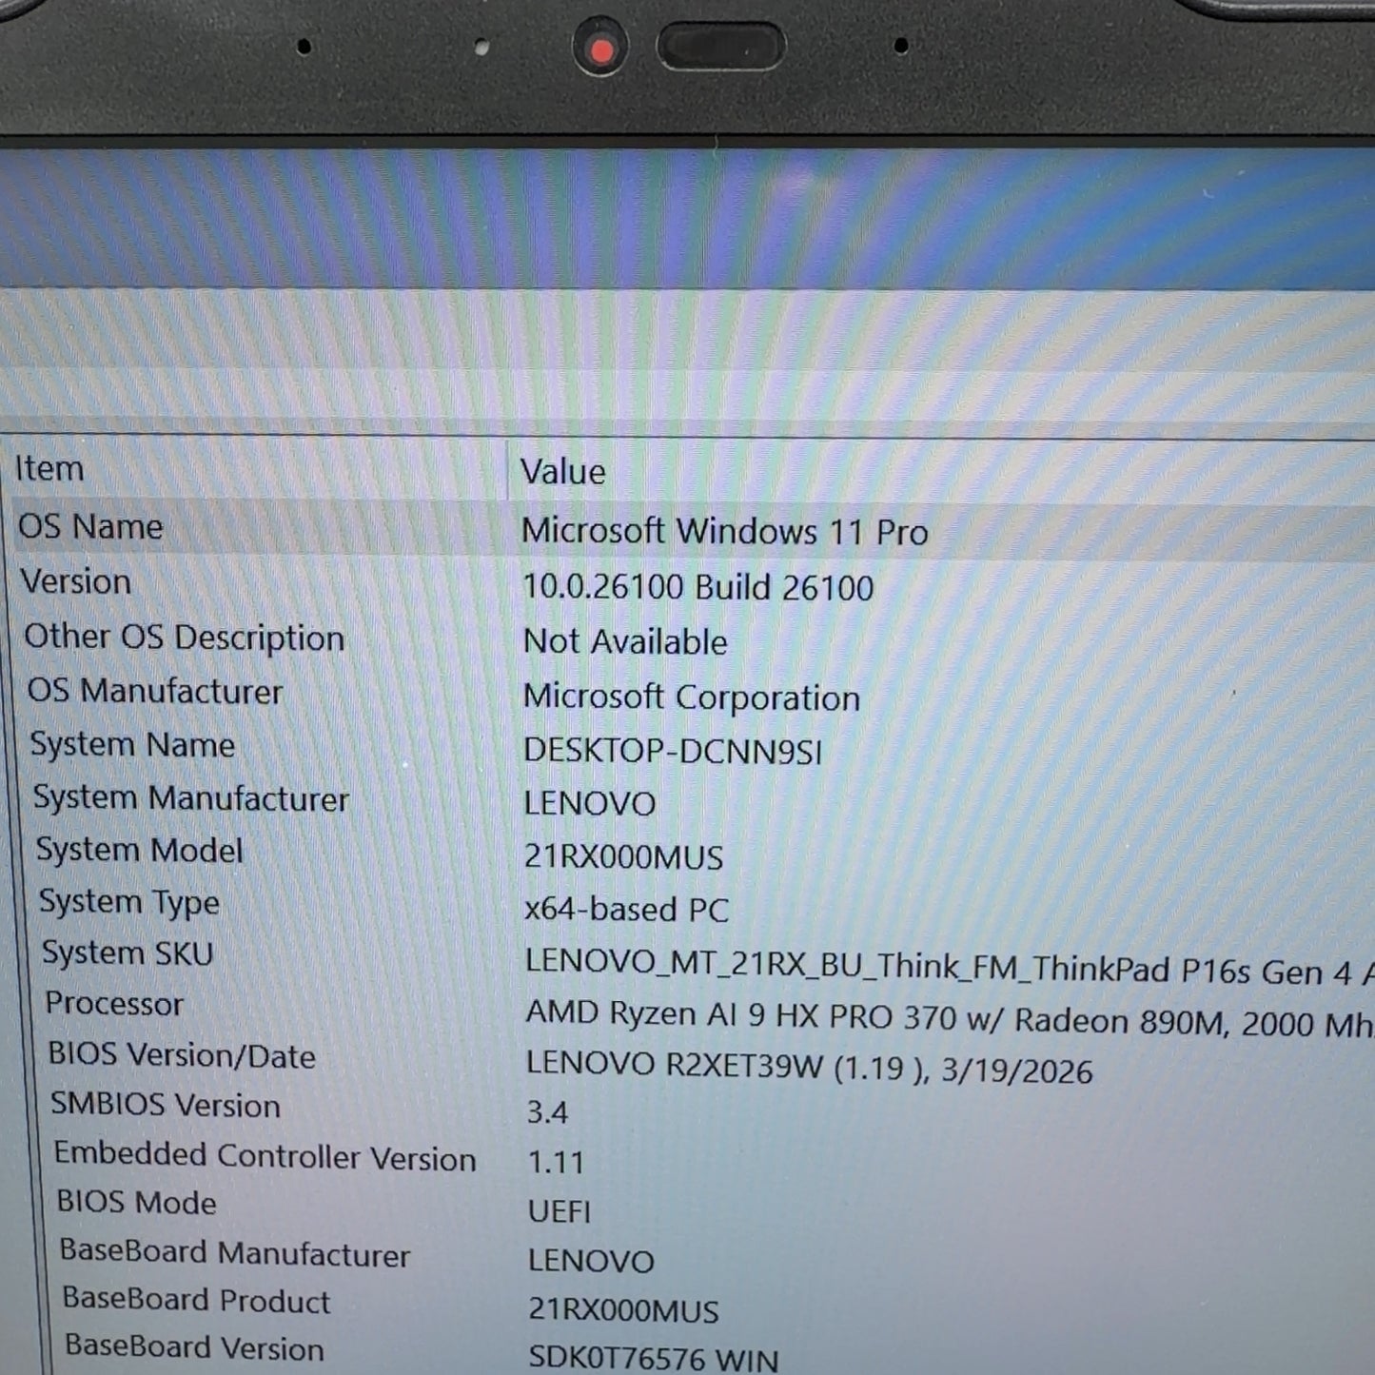Select the Version label beside 10.0.26100 Build
1375x1375 pixels.
(76, 581)
